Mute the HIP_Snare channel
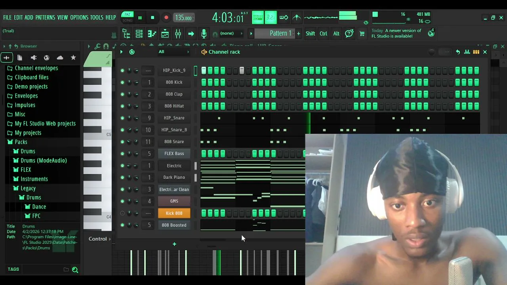The height and width of the screenshot is (285, 507). coord(122,118)
